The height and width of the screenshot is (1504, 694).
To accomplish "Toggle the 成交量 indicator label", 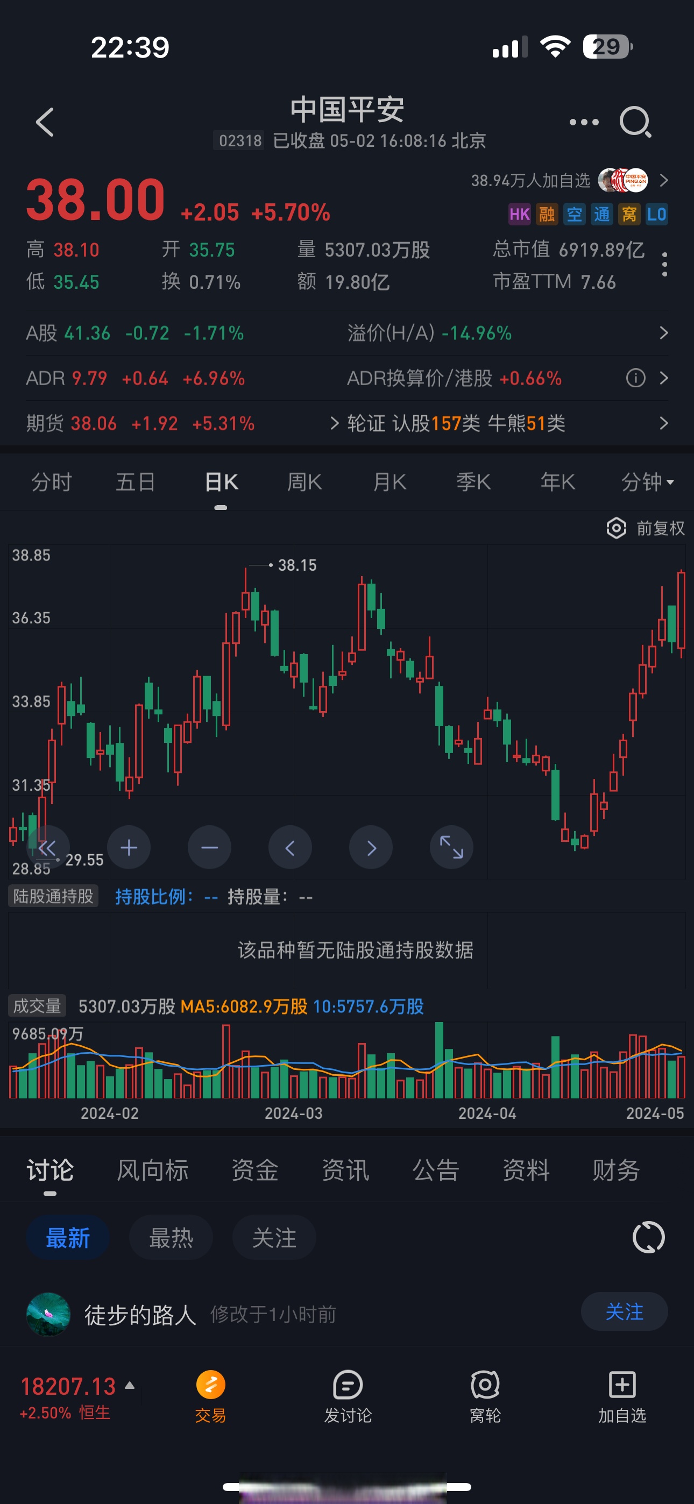I will pyautogui.click(x=37, y=1005).
